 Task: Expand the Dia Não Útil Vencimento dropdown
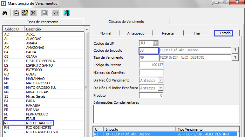point(160,81)
